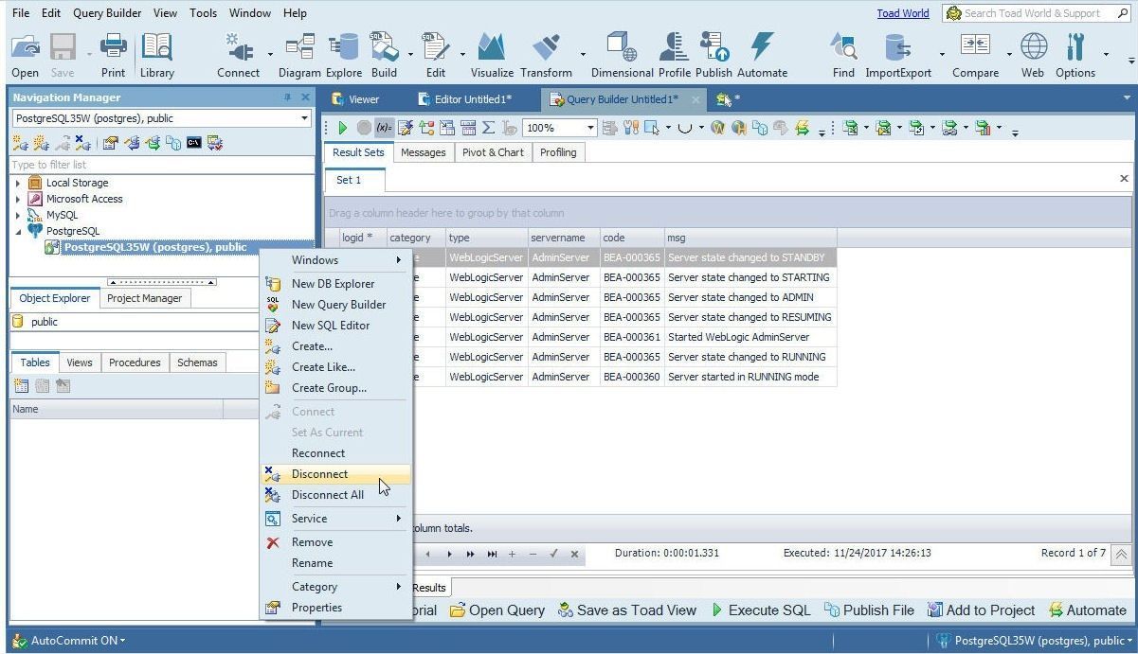Open the Options tool
This screenshot has width=1138, height=654.
[x=1075, y=55]
